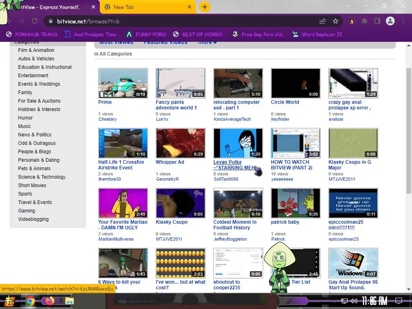Close the BitView tab
Viewport: 412px width, 309px height.
pyautogui.click(x=93, y=7)
